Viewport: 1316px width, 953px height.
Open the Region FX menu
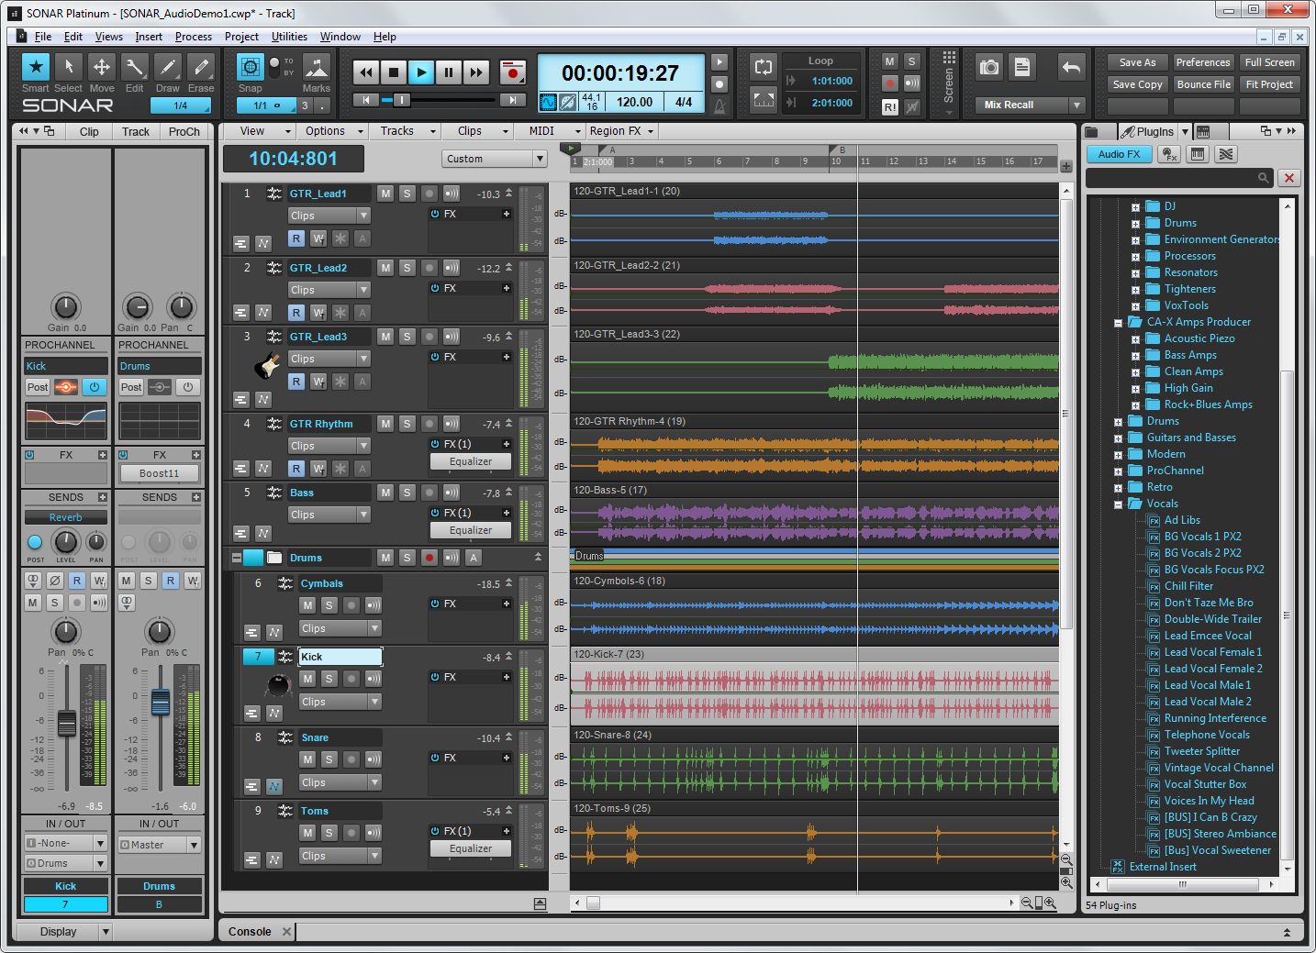622,131
